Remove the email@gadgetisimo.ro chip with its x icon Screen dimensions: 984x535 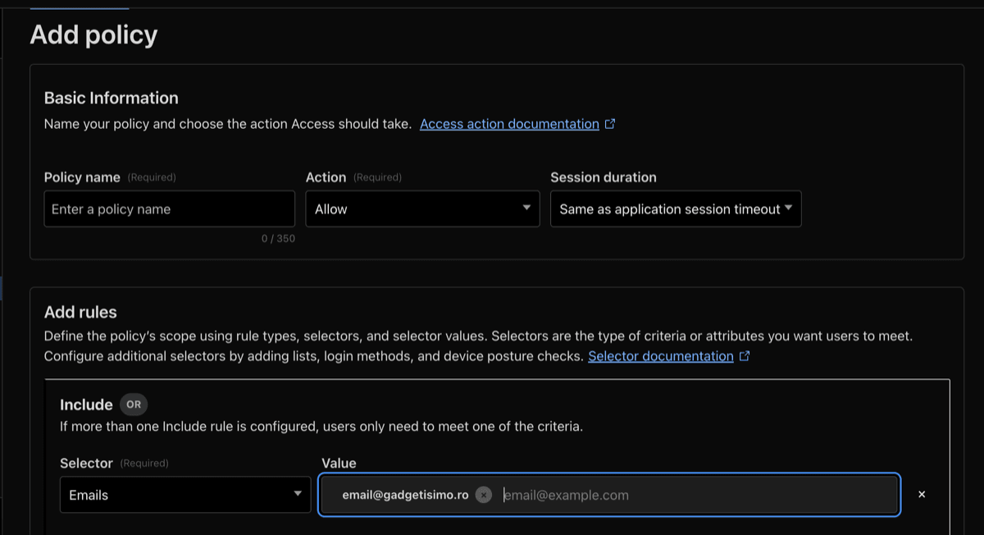[484, 495]
